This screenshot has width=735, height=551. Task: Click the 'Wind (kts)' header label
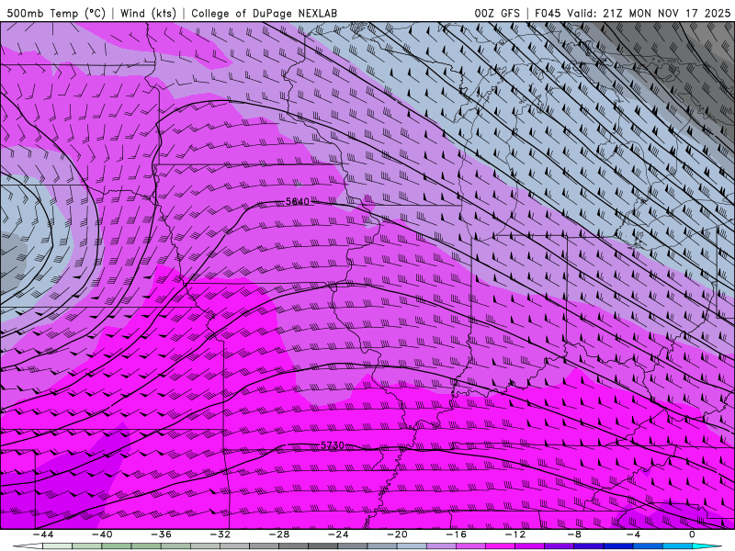pos(148,13)
